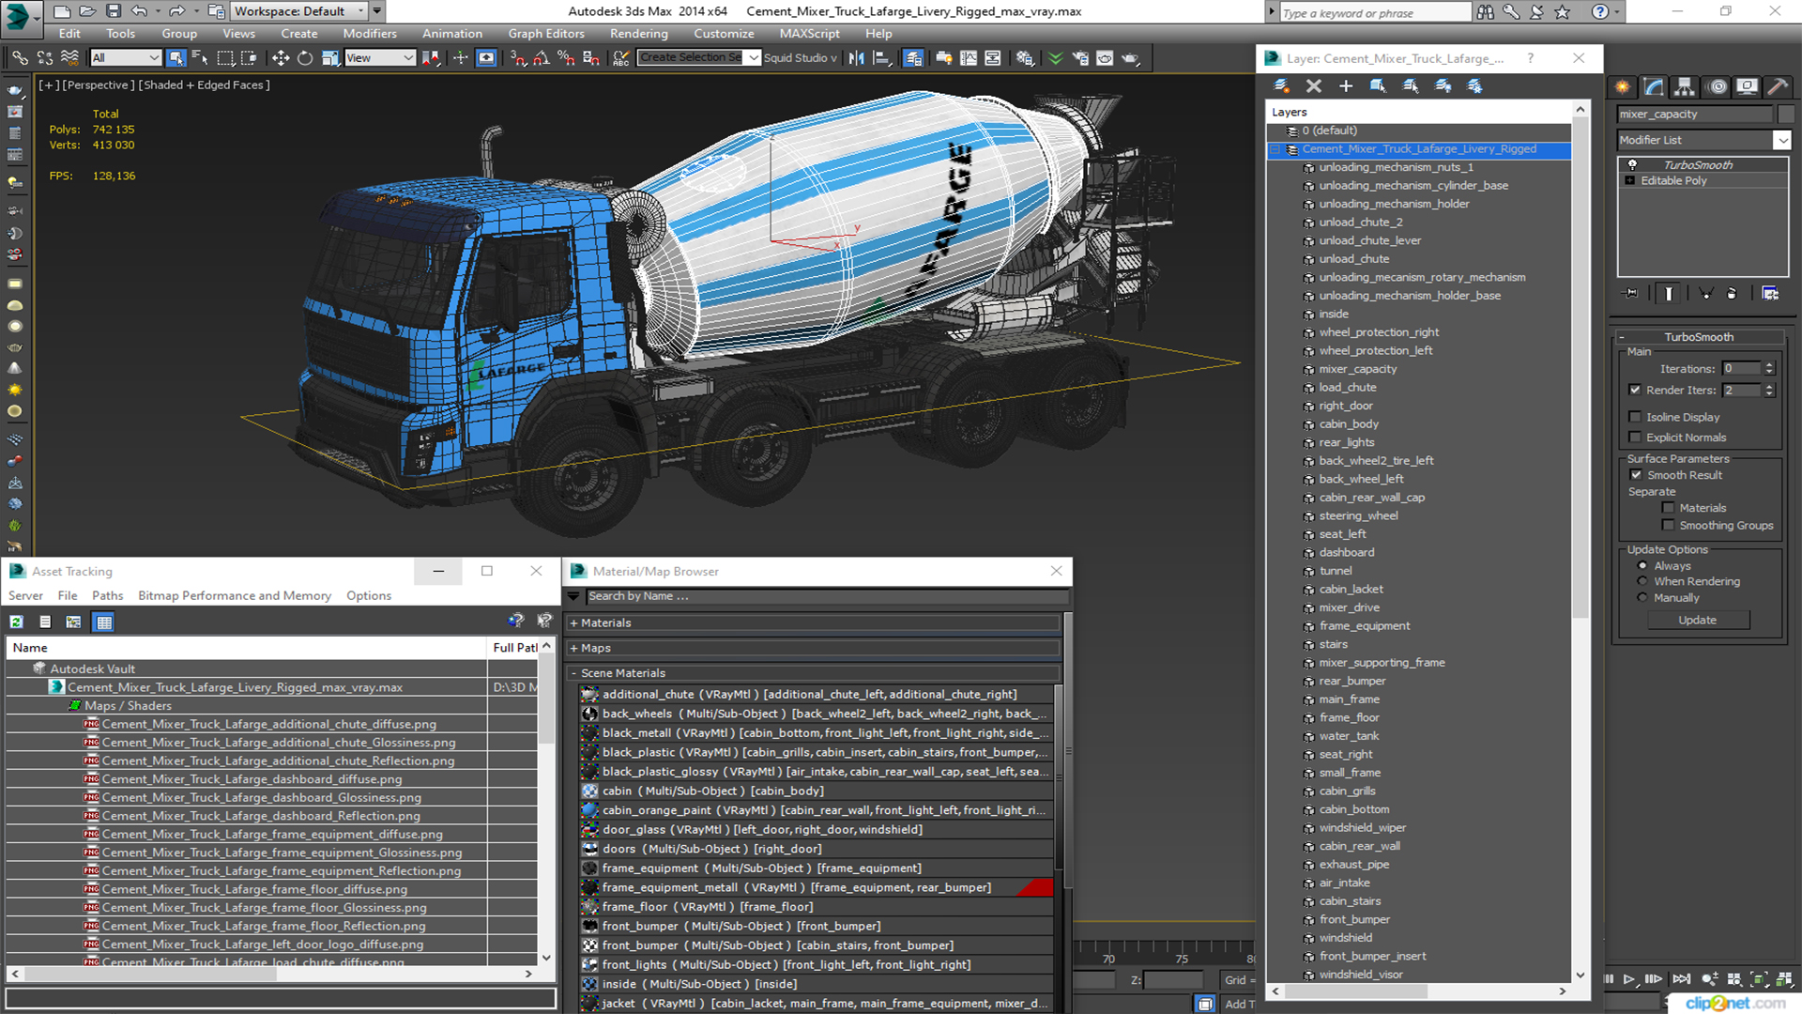The width and height of the screenshot is (1802, 1014).
Task: Open the reference coordinate View dropdown
Action: coord(380,58)
